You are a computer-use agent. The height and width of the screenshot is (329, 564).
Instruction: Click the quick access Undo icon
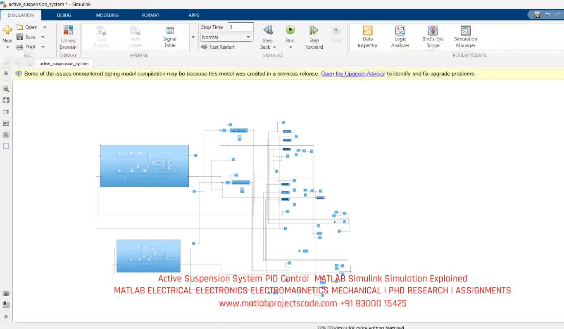click(547, 15)
